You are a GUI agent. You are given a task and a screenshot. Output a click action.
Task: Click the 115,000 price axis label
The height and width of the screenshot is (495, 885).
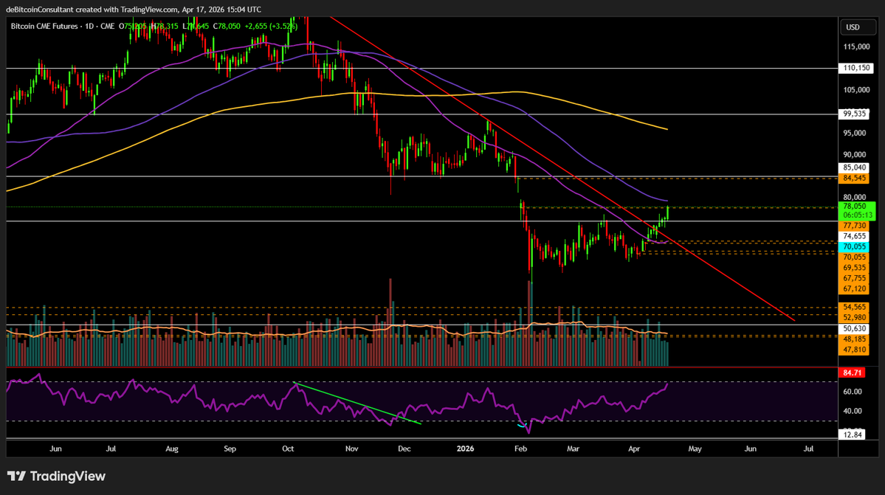(856, 46)
